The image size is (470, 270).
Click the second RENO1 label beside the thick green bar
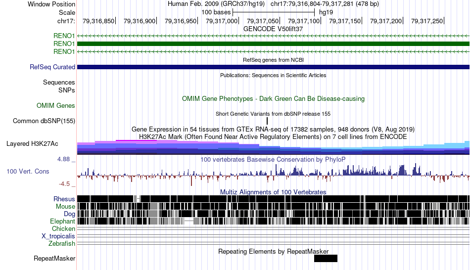pos(64,44)
